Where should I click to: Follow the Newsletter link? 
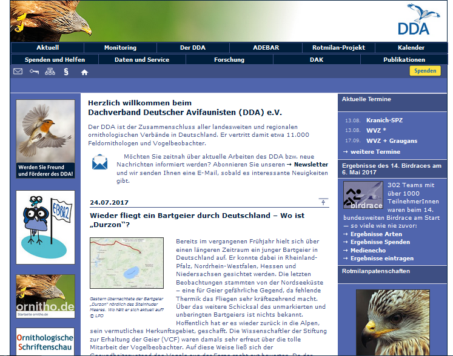point(311,165)
